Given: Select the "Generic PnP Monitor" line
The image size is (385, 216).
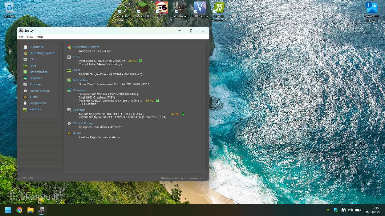Looking at the screenshot, I should click(108, 94).
